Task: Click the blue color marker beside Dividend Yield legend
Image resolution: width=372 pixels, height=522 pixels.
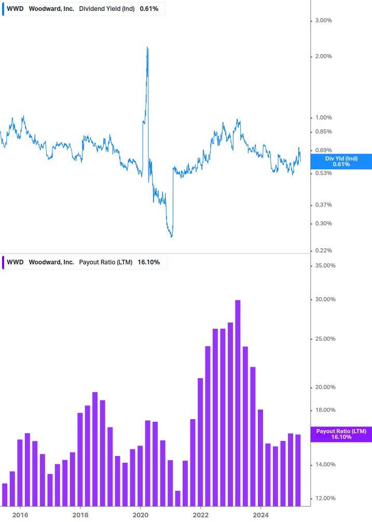Action: point(3,9)
